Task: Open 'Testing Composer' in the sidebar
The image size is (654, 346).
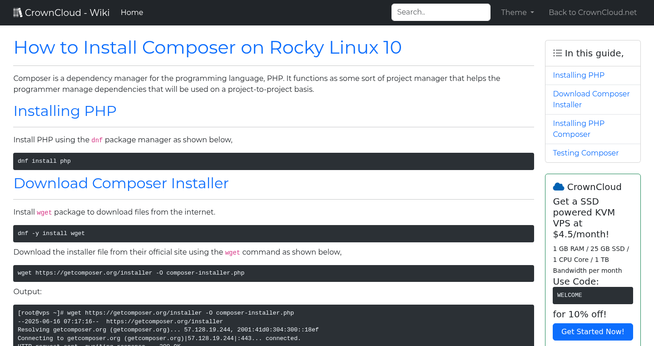Action: tap(585, 153)
